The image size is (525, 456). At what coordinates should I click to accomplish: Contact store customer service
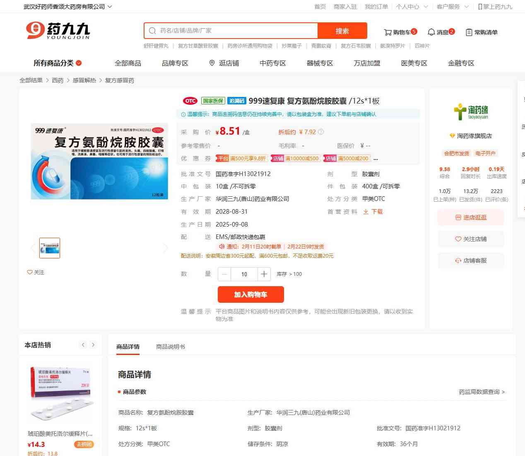point(471,261)
